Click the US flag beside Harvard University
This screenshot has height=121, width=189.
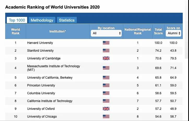(x=106, y=43)
